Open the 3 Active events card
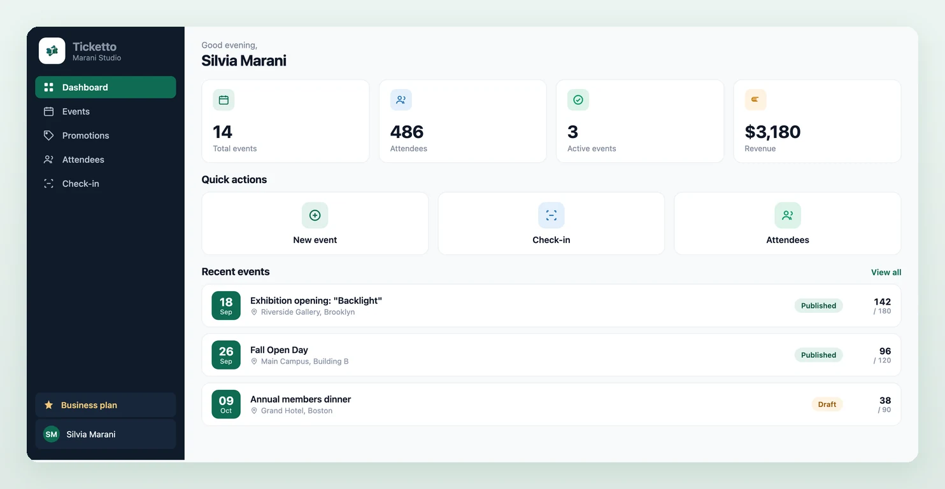This screenshot has height=489, width=945. pos(640,121)
